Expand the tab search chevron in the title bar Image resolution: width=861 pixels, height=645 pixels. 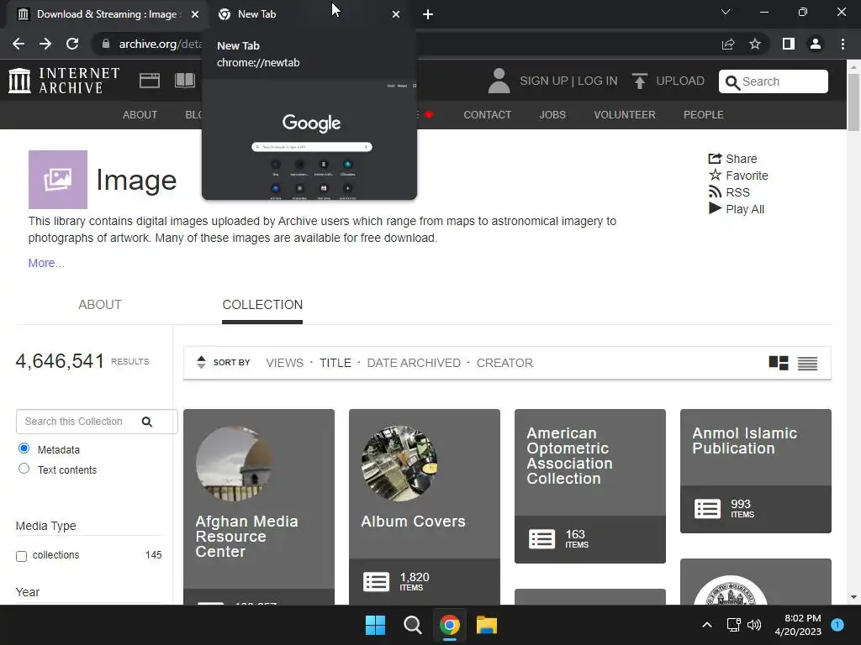(726, 12)
